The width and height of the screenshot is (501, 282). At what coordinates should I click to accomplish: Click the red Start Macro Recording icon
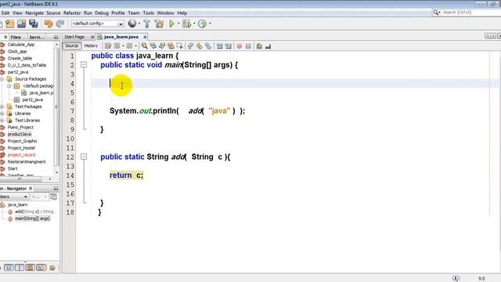pyautogui.click(x=240, y=46)
